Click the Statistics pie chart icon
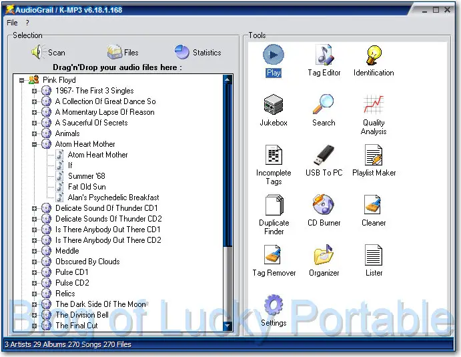The width and height of the screenshot is (461, 357). pos(182,52)
